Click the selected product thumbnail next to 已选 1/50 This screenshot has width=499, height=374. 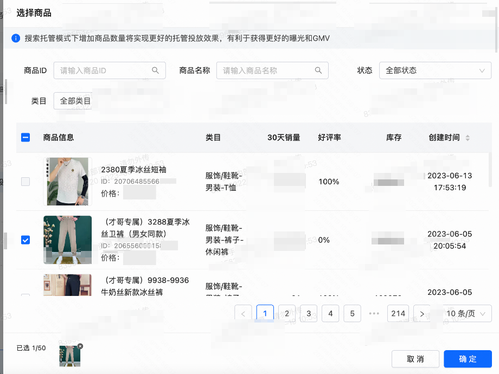coord(69,356)
